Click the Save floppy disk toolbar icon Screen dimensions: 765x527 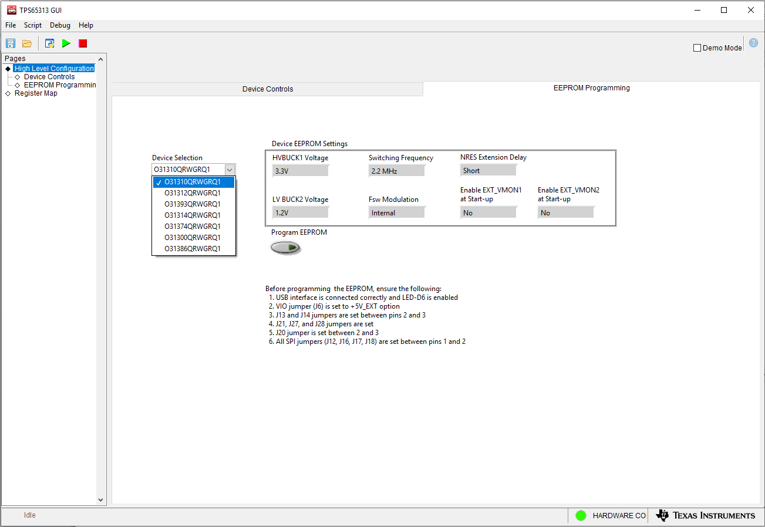point(11,43)
